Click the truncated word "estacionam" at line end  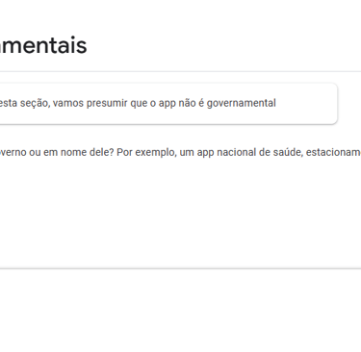(x=333, y=152)
